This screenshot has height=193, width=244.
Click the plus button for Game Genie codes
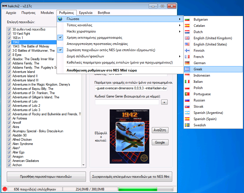click(164, 102)
